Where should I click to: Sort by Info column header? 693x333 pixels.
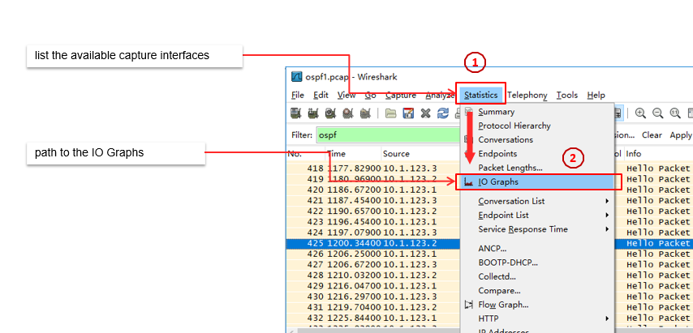pos(659,154)
